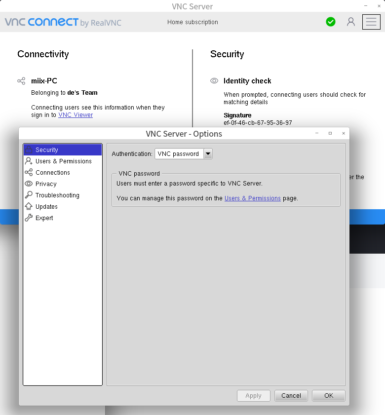This screenshot has height=415, width=385.
Task: Click the eye icon beside Identity check
Action: 214,81
